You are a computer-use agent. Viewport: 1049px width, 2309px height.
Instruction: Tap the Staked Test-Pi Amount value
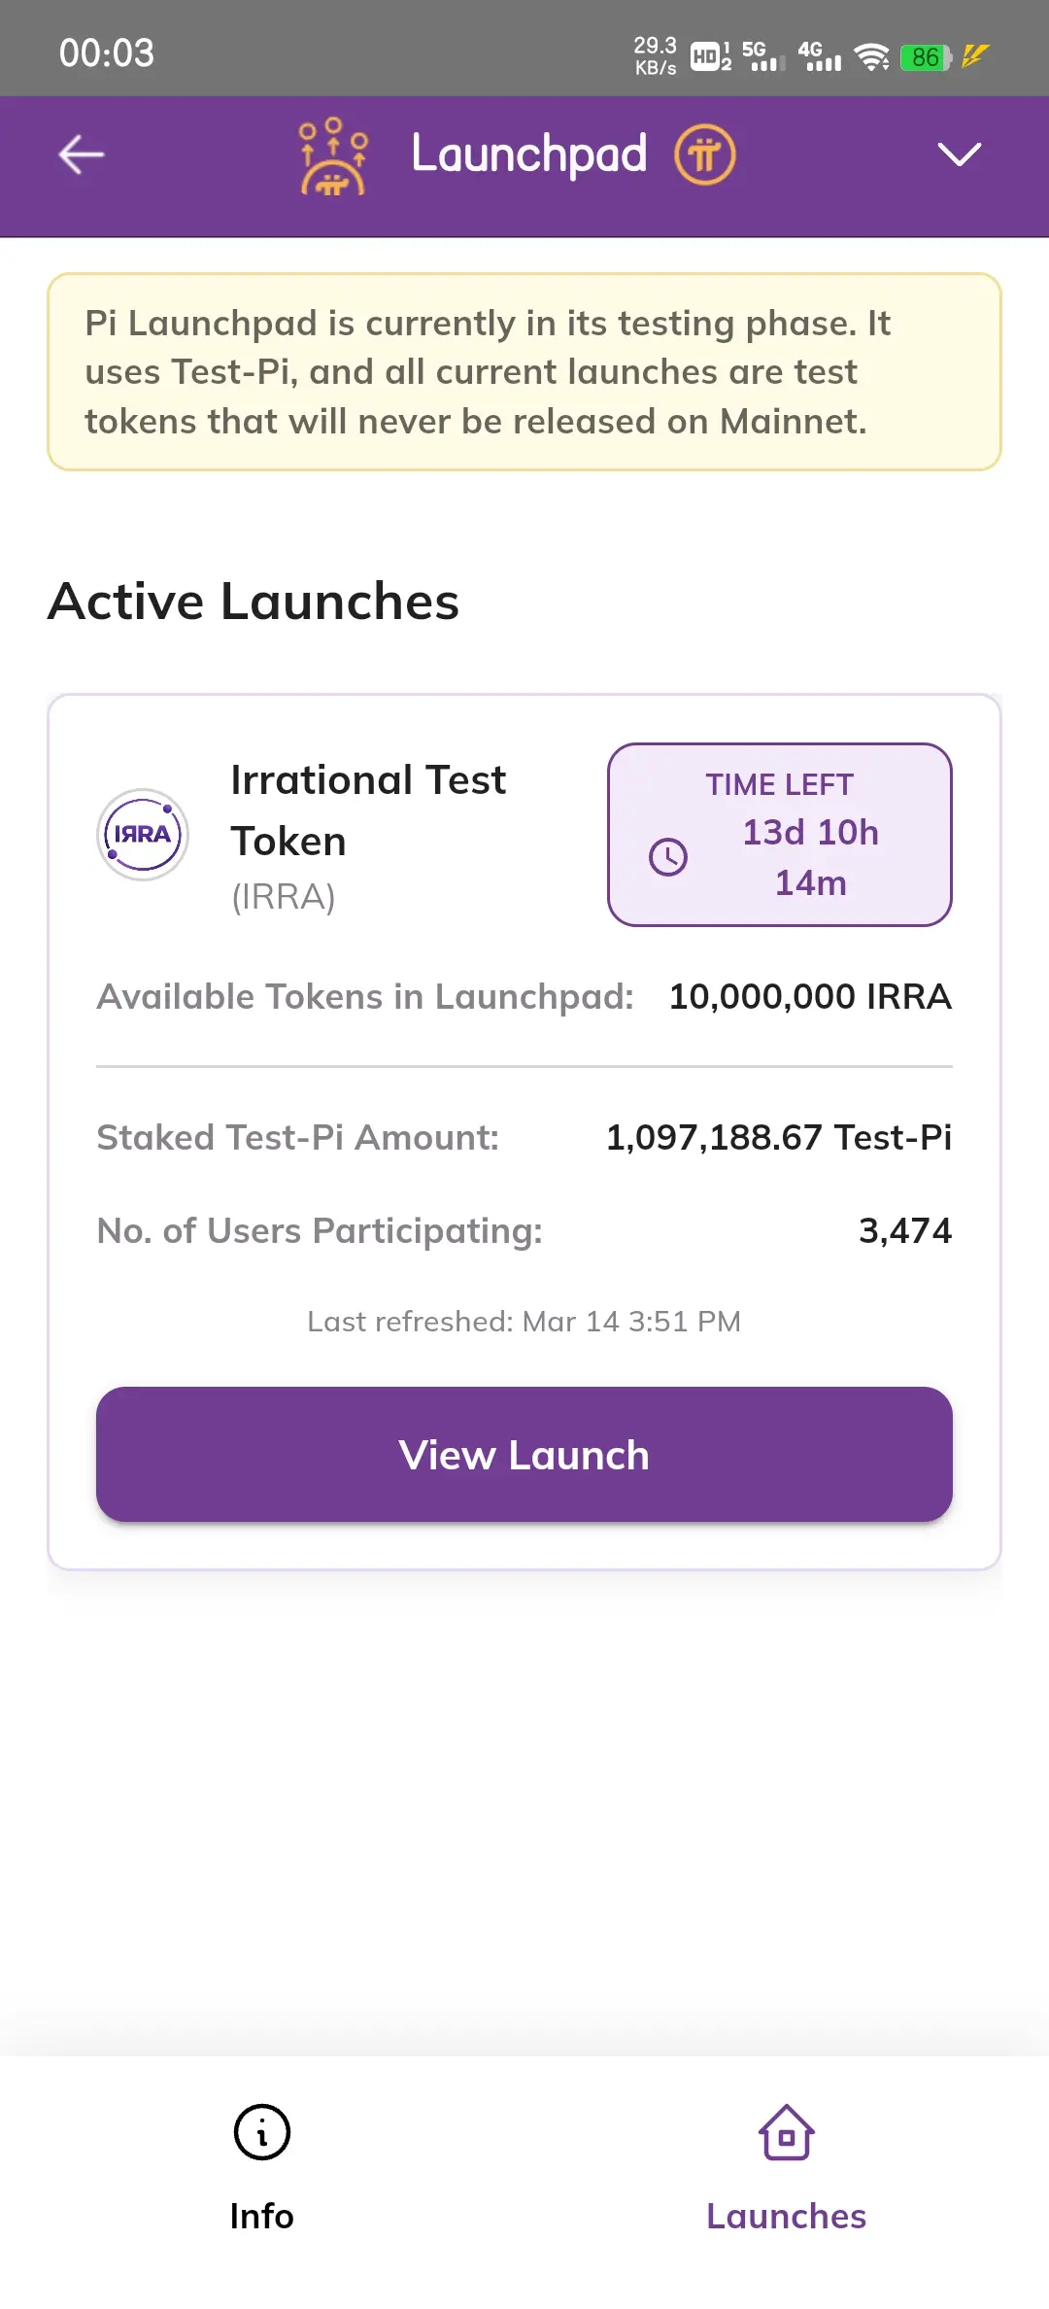tap(778, 1137)
